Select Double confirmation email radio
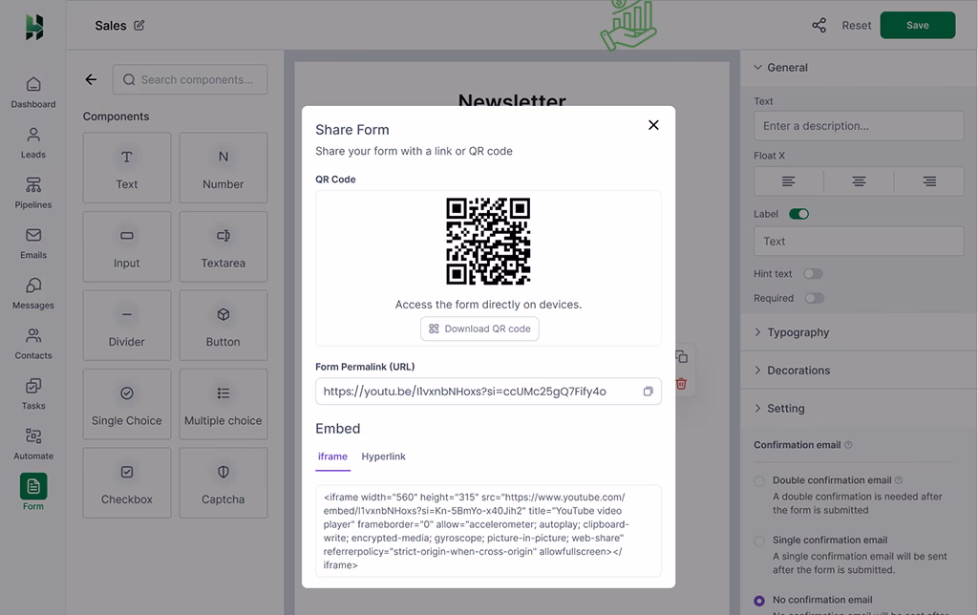Image resolution: width=978 pixels, height=615 pixels. click(x=759, y=481)
